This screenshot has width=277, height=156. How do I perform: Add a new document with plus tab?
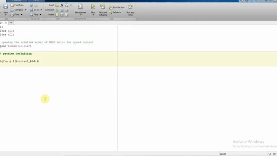11,23
